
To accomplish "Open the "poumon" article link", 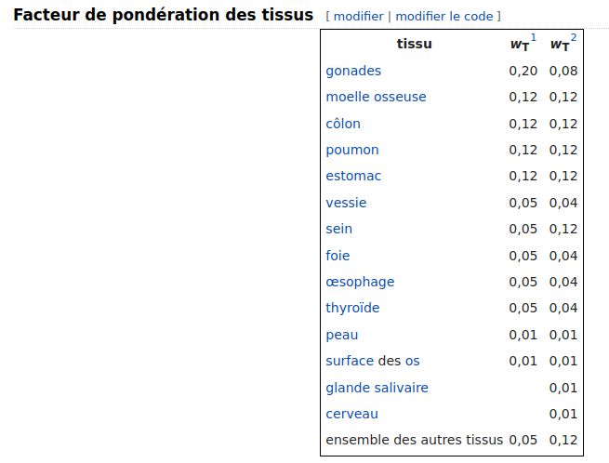I will pos(352,150).
